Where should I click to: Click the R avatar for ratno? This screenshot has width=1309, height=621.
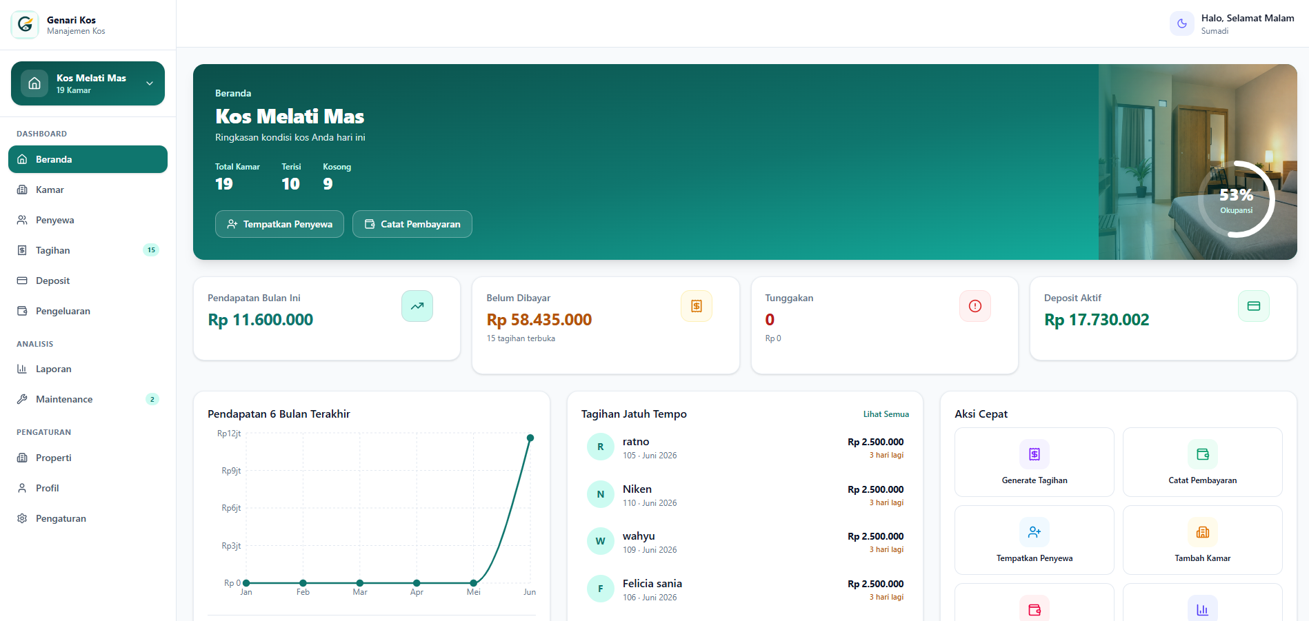pos(601,447)
